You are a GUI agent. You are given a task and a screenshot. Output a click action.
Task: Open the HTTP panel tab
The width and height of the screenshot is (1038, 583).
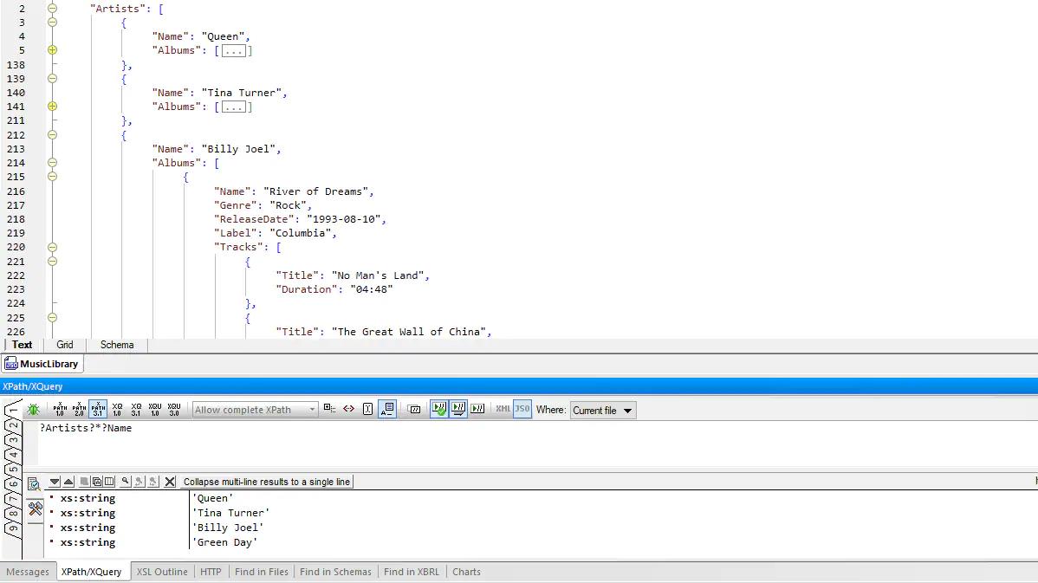[211, 572]
